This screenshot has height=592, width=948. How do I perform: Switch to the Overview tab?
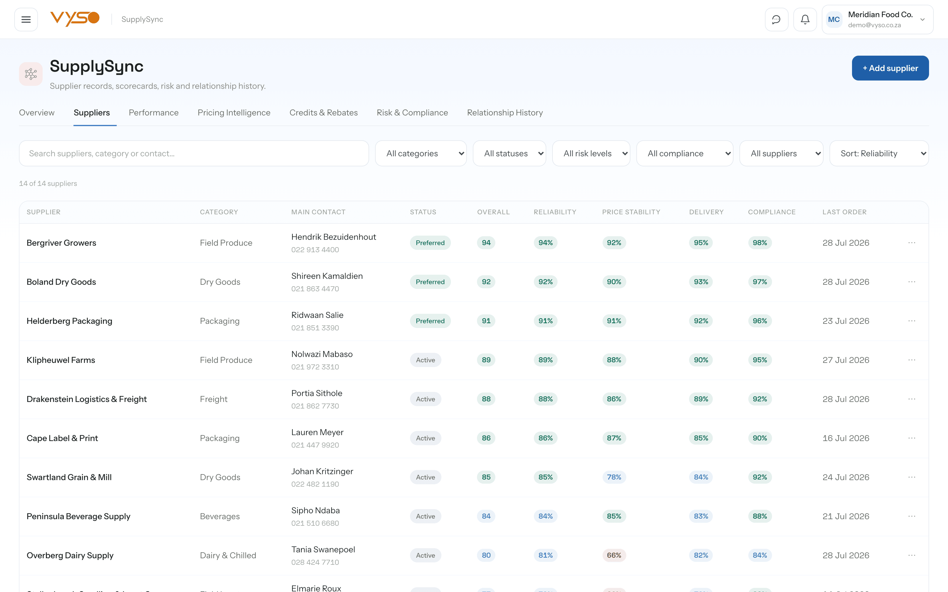(37, 113)
